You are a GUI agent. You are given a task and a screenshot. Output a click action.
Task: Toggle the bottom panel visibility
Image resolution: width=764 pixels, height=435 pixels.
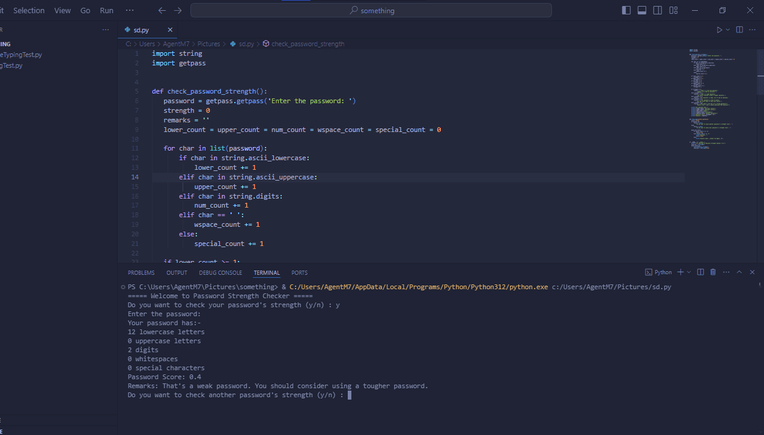(642, 10)
